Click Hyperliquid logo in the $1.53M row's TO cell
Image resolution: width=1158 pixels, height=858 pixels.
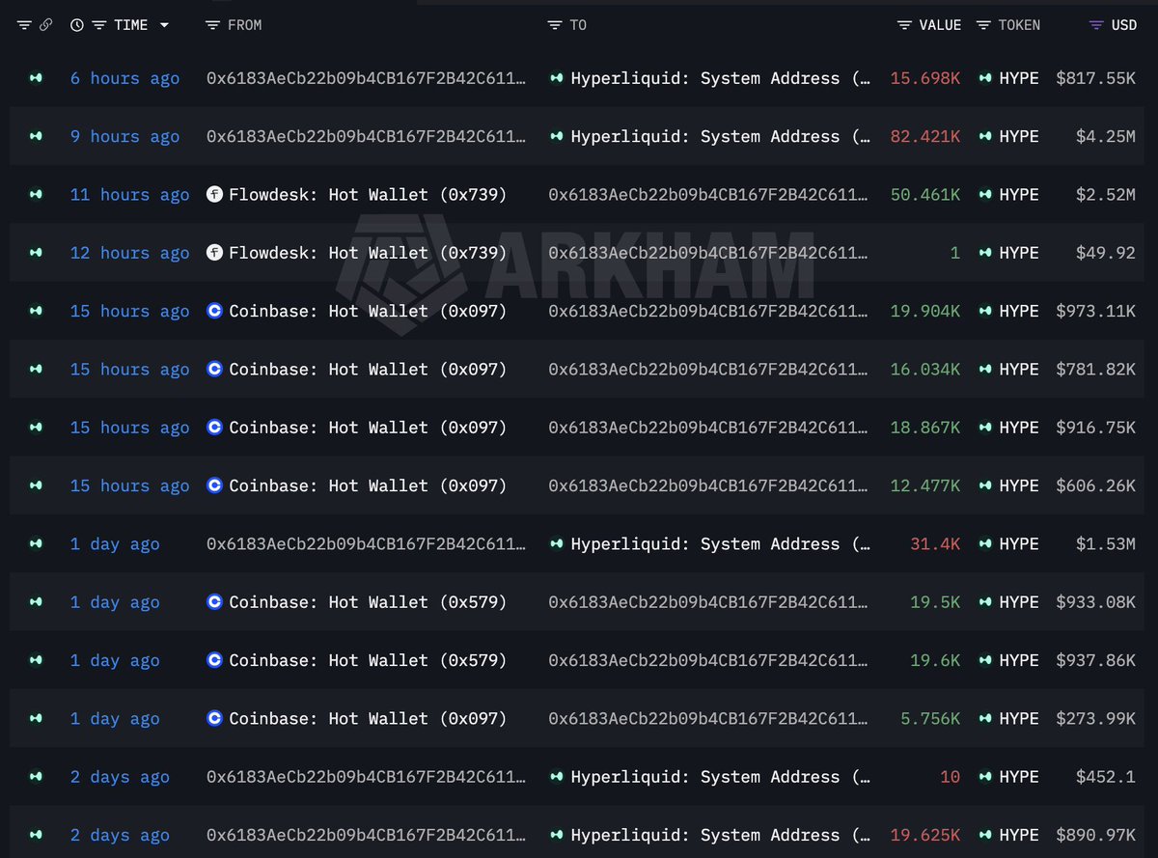557,543
